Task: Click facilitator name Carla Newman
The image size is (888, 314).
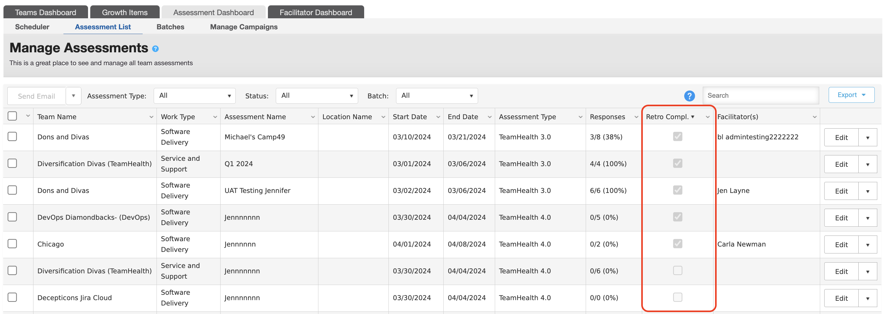Action: pos(742,244)
